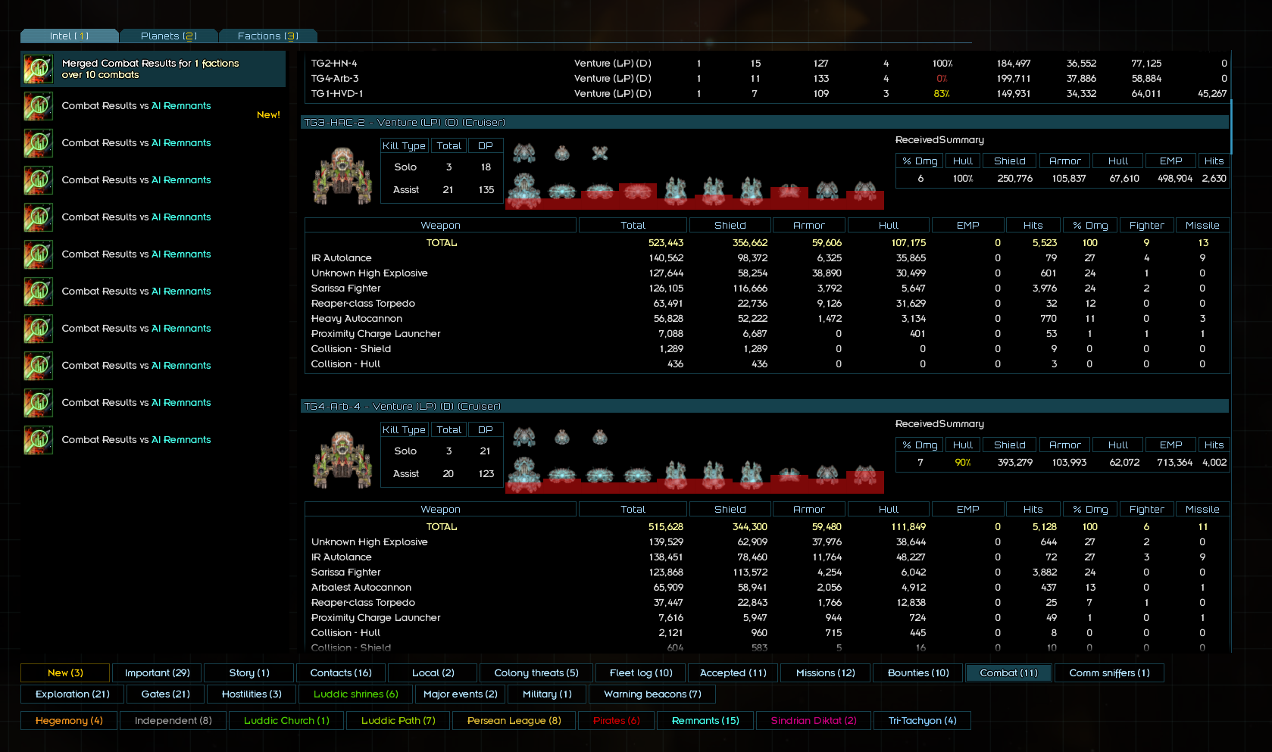Select the 523,443 TOTAL damage value
Image resolution: width=1272 pixels, height=752 pixels.
pos(665,243)
